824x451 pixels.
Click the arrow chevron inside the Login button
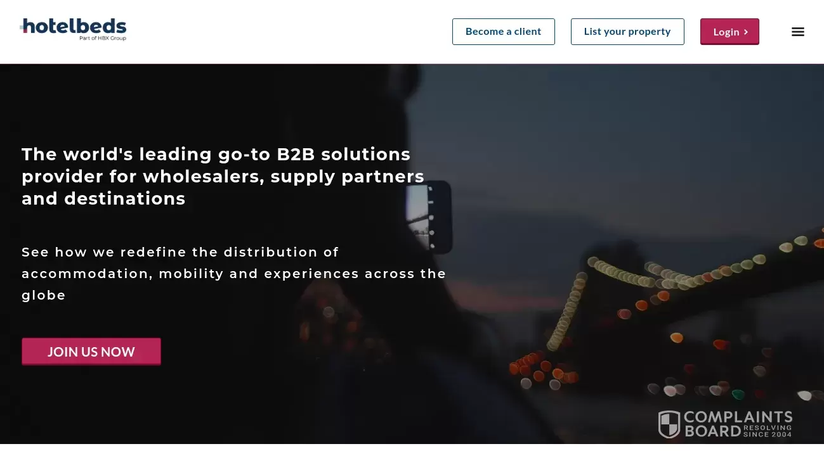(746, 32)
